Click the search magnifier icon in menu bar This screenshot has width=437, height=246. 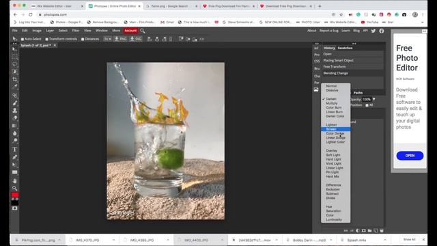(x=143, y=31)
